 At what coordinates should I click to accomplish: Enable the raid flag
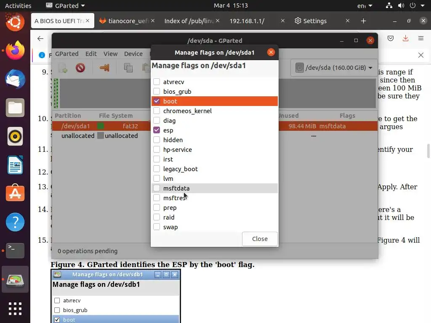tap(157, 217)
